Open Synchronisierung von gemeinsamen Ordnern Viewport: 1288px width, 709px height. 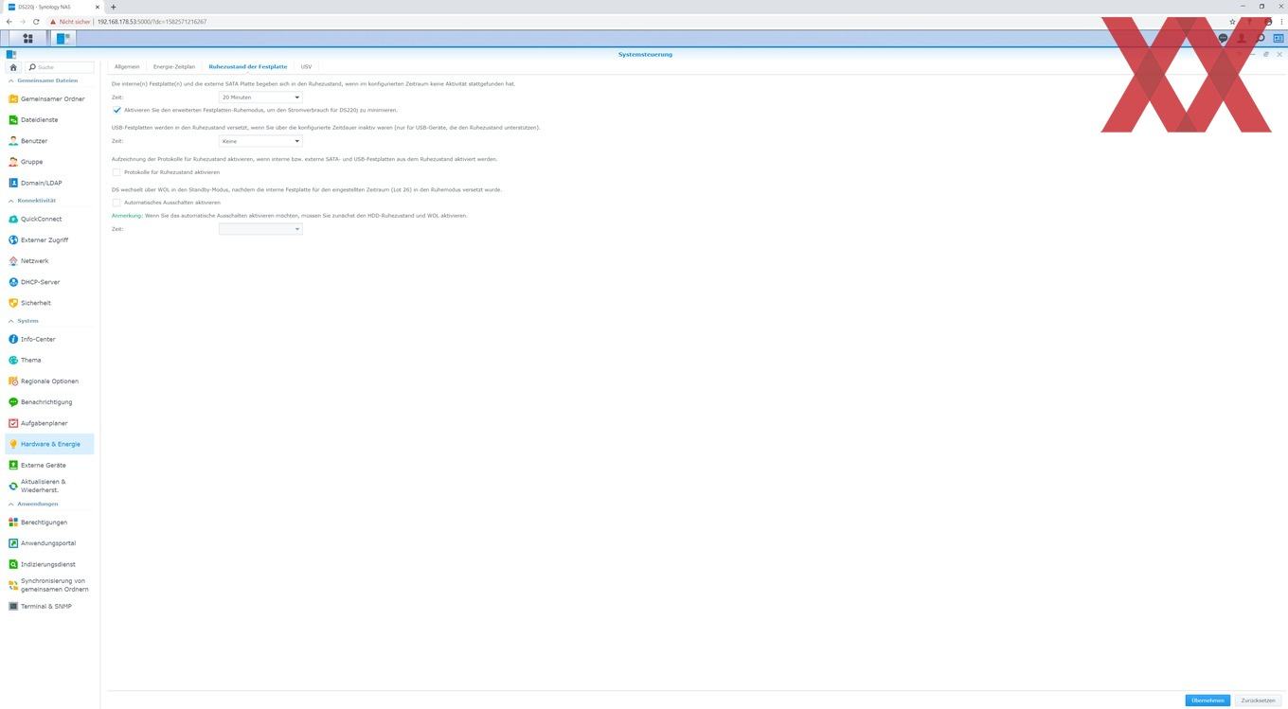point(49,585)
